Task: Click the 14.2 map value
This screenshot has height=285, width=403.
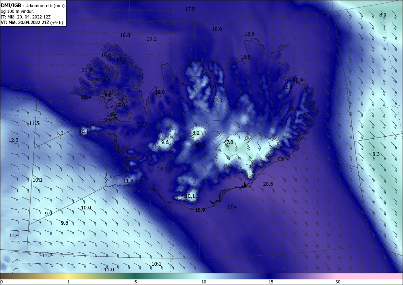Action: [x=144, y=124]
